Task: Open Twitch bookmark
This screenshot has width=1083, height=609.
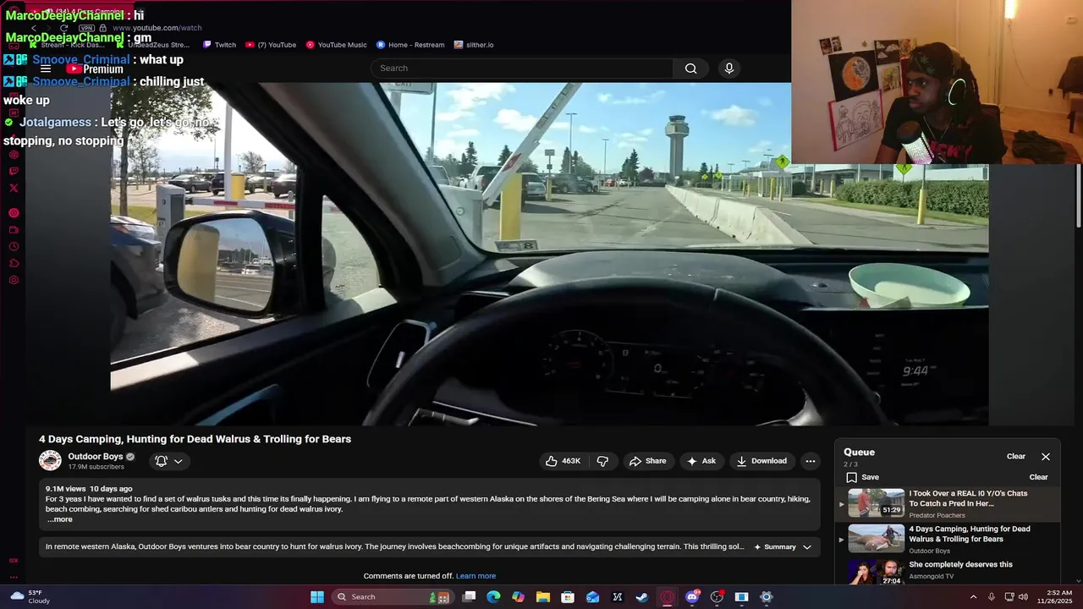Action: 220,45
